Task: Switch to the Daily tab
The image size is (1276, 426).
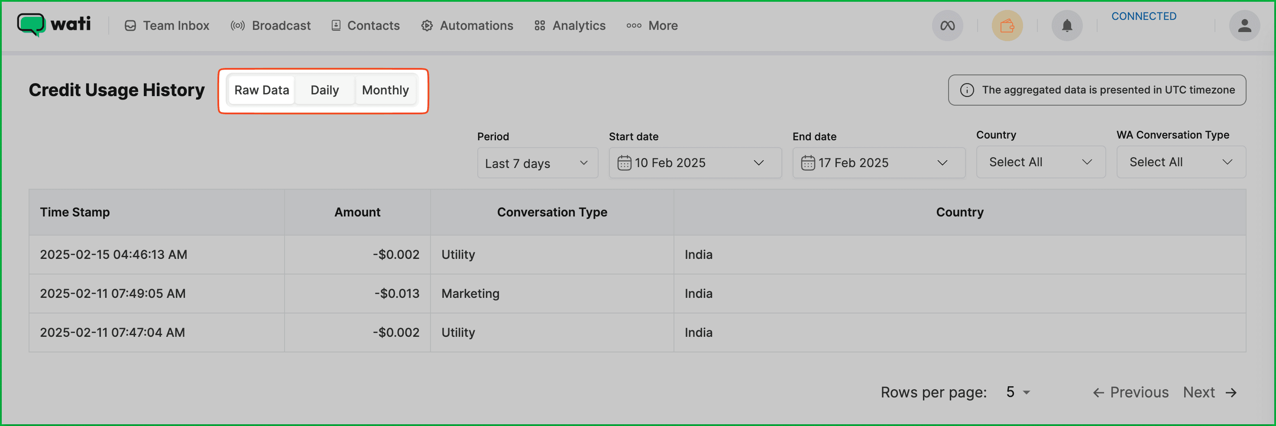Action: click(324, 90)
